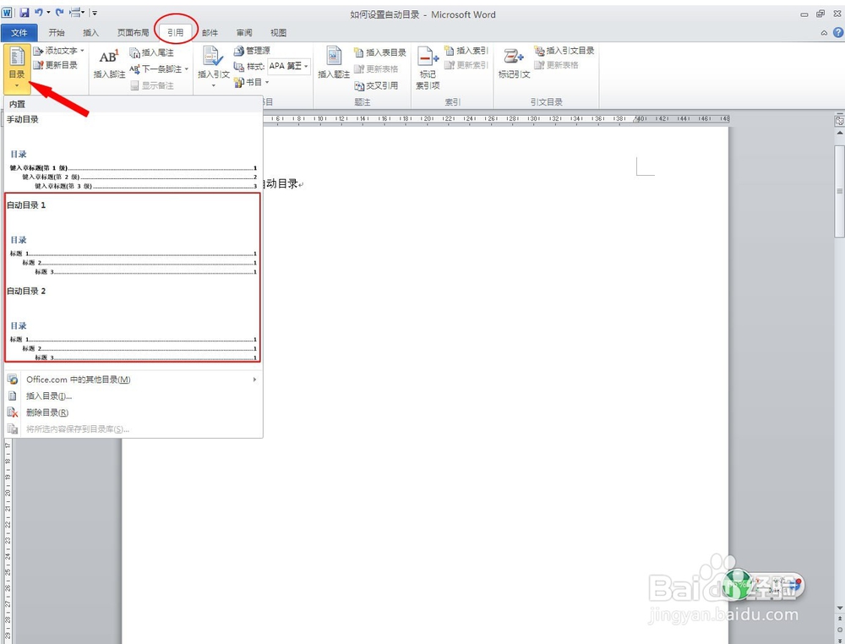Click the 插入引文 insert citation icon

pyautogui.click(x=213, y=57)
